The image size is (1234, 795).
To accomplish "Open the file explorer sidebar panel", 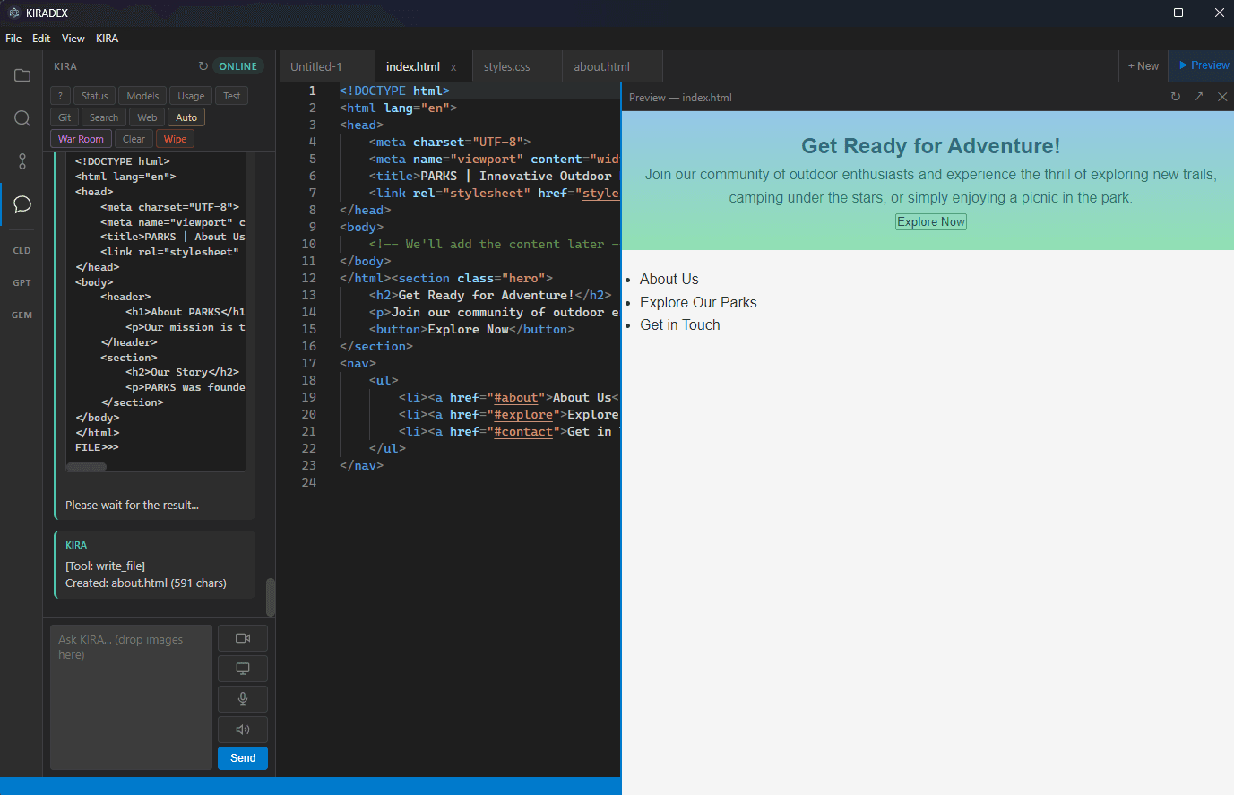I will click(22, 75).
